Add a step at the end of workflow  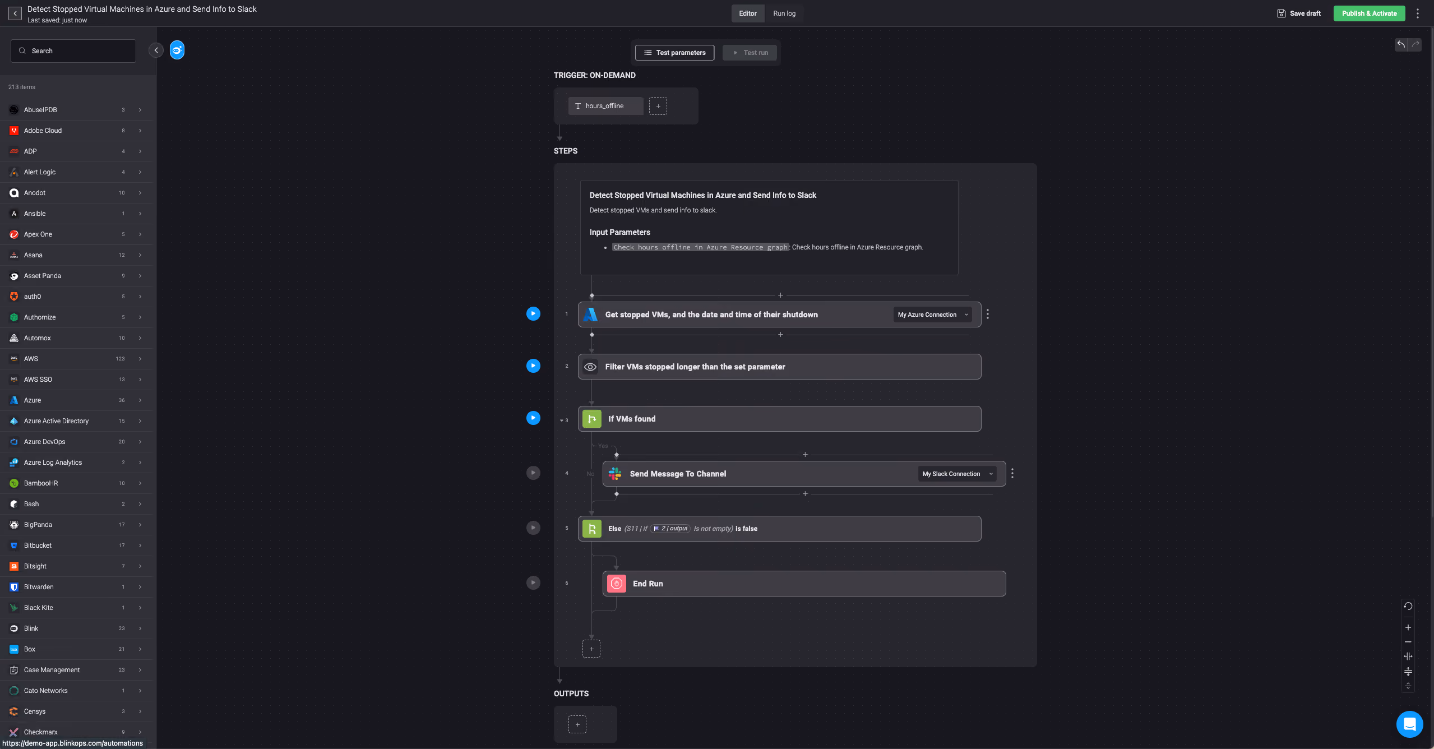coord(591,649)
